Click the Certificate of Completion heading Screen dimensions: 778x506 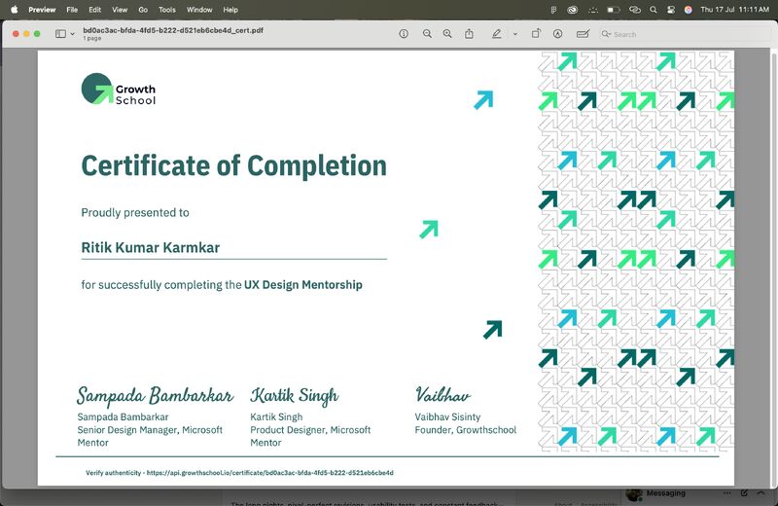click(233, 165)
